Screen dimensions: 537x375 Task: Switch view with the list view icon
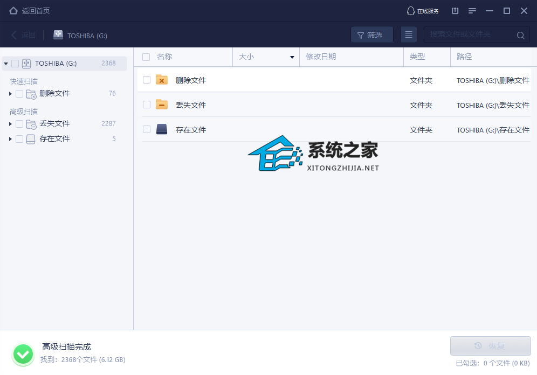point(409,35)
